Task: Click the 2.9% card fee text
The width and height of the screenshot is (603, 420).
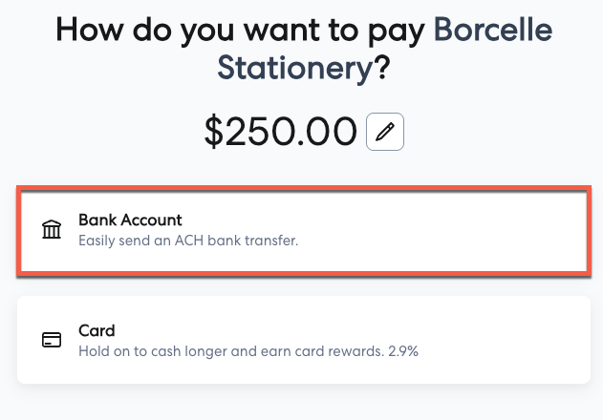Action: point(402,351)
